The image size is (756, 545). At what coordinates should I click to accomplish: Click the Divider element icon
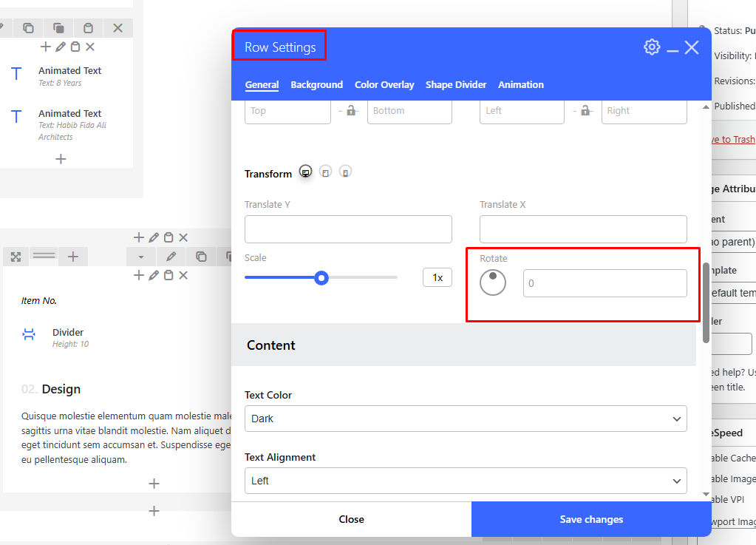(29, 334)
